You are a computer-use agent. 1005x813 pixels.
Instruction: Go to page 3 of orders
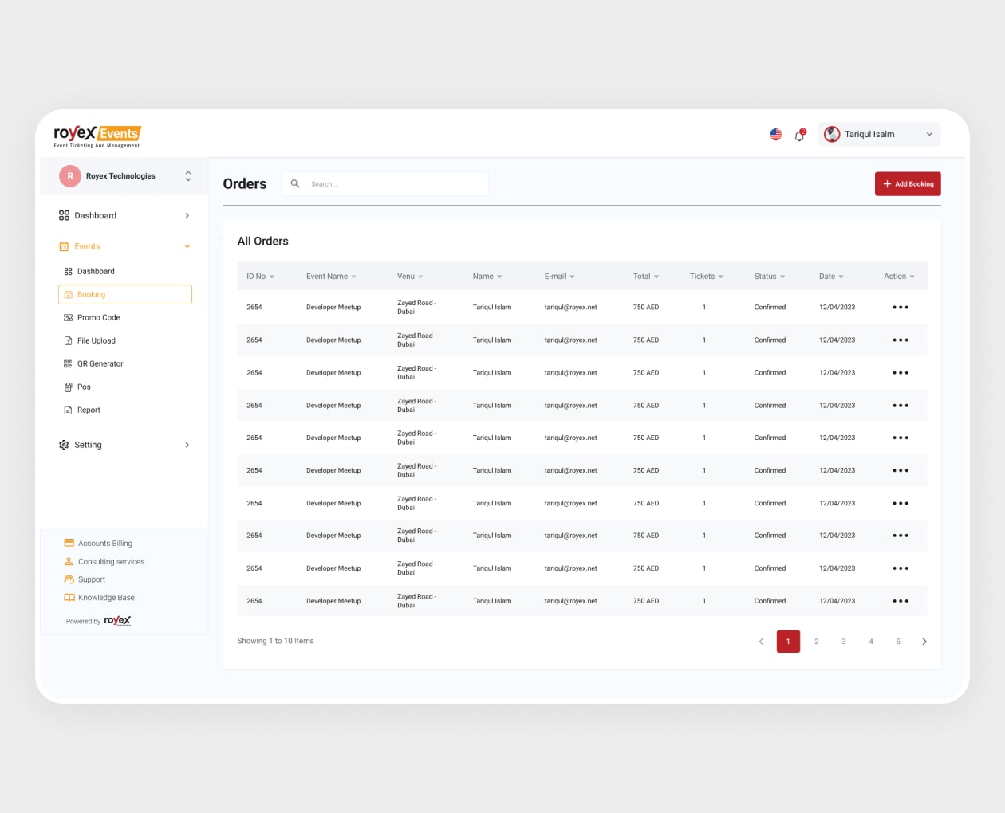click(843, 642)
